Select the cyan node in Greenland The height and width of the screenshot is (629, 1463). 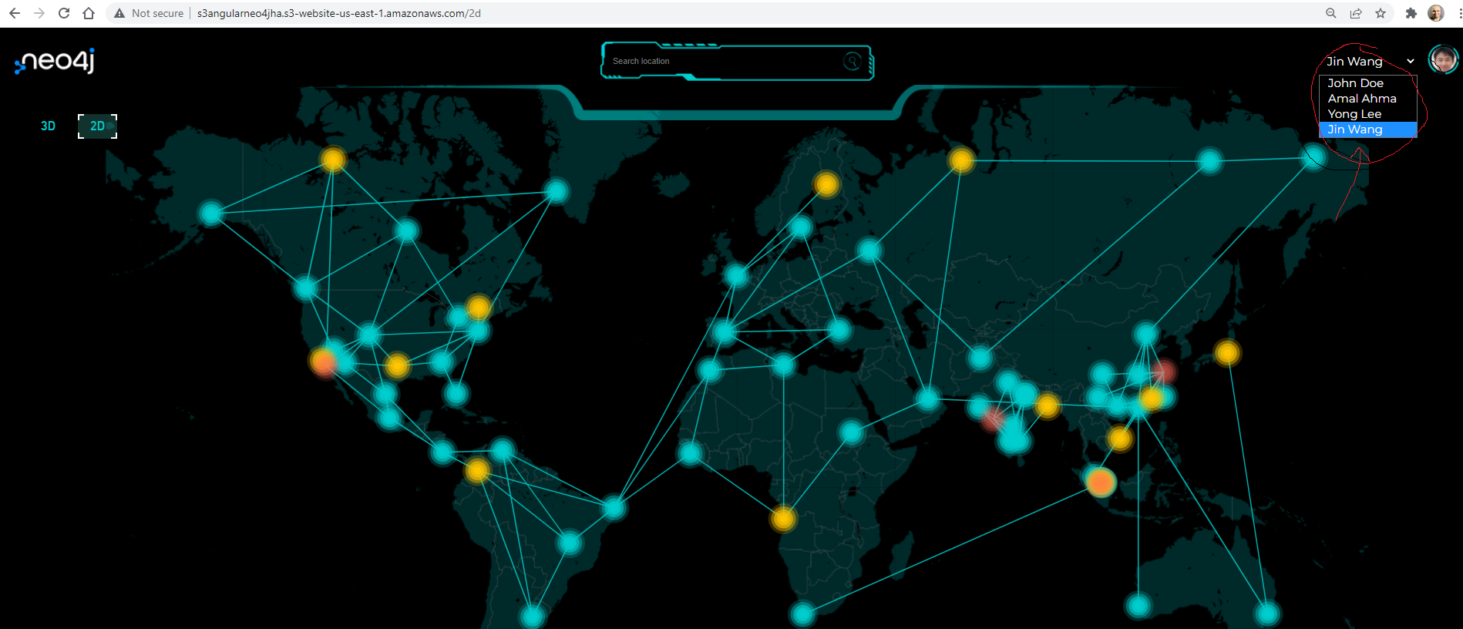[x=557, y=191]
